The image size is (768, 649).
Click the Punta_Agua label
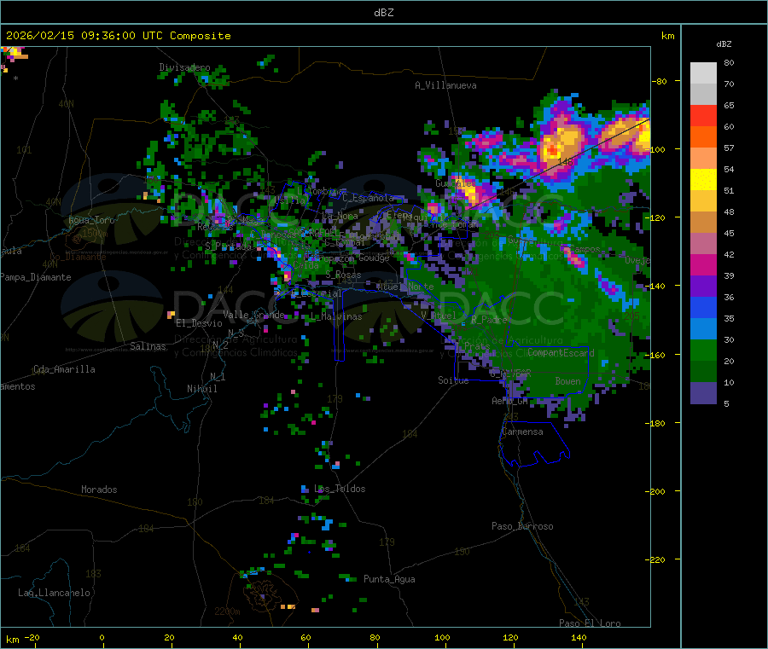389,580
